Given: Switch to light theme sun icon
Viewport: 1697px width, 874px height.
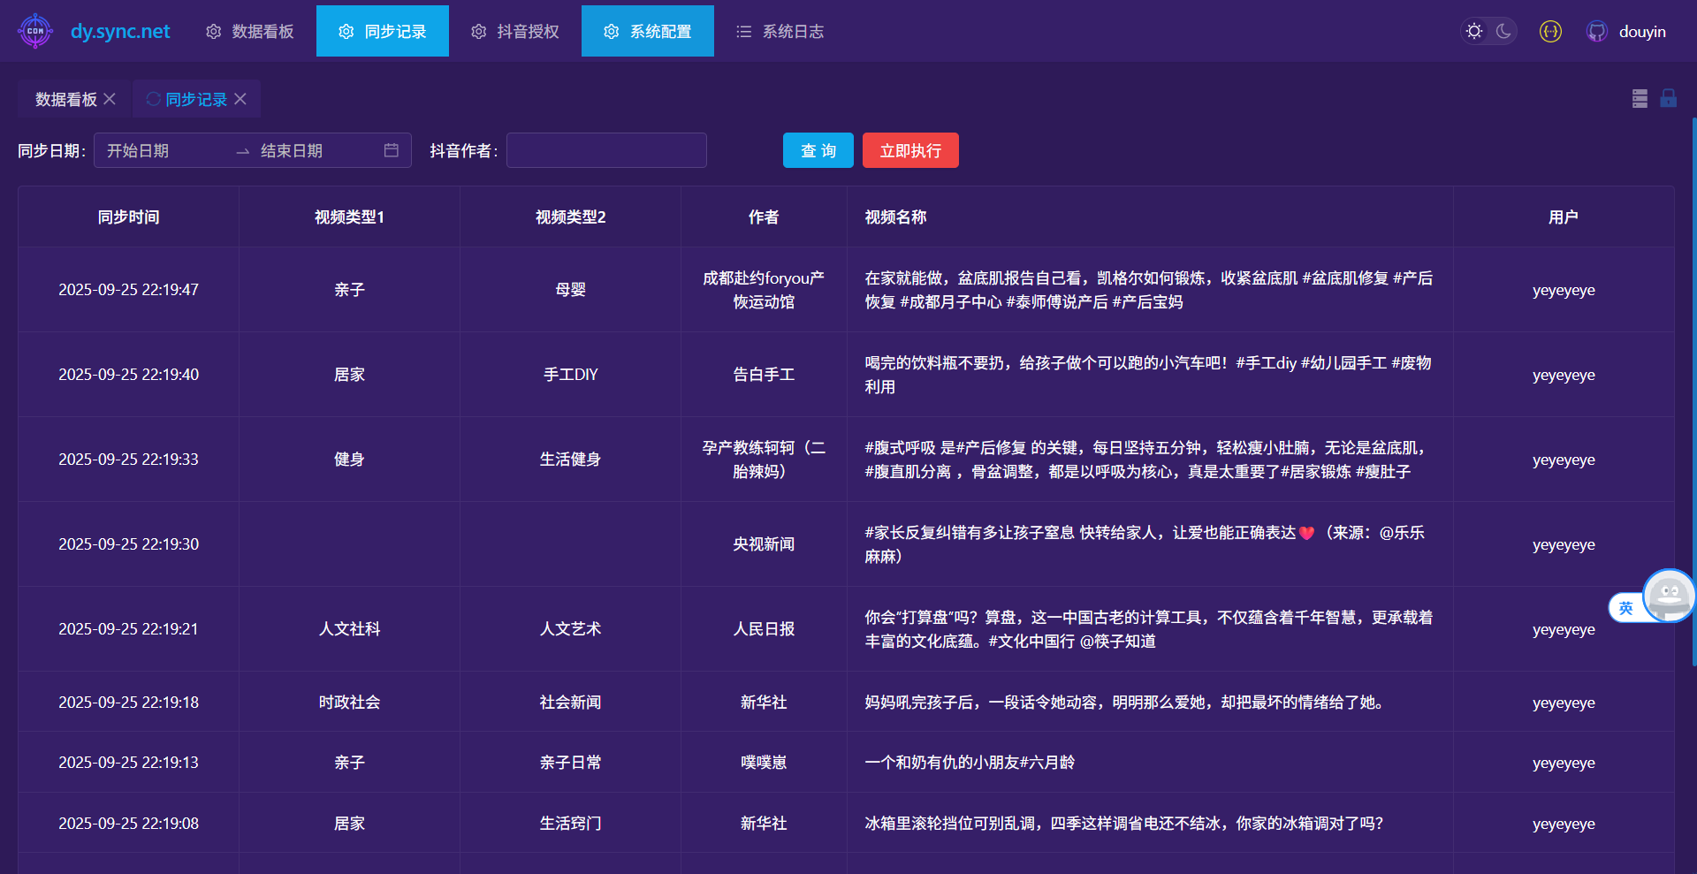Looking at the screenshot, I should tap(1474, 31).
